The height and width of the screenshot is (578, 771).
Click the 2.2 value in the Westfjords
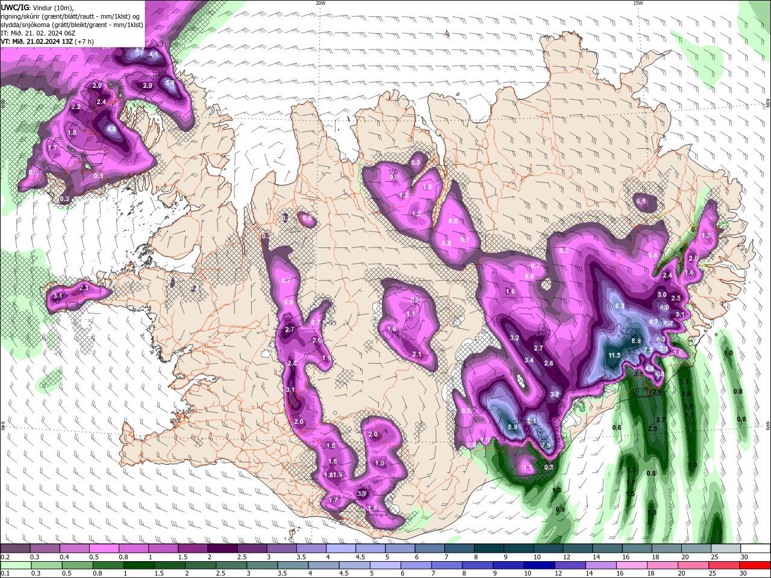click(76, 107)
